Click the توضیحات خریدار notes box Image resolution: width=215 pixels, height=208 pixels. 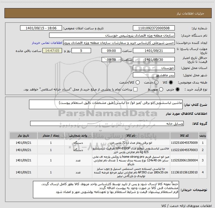(106, 190)
